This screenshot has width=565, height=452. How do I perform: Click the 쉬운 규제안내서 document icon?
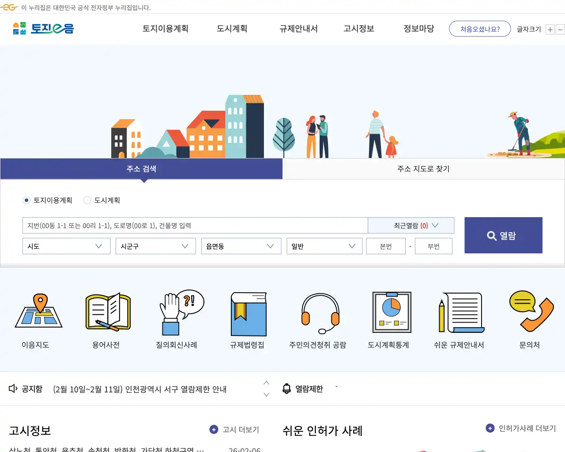[460, 313]
